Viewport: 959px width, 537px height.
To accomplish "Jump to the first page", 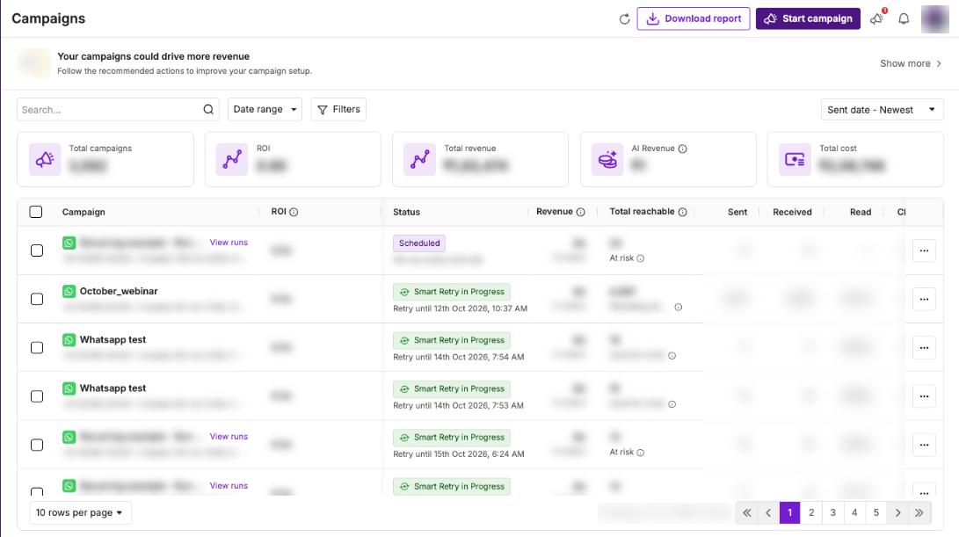I will coord(747,513).
